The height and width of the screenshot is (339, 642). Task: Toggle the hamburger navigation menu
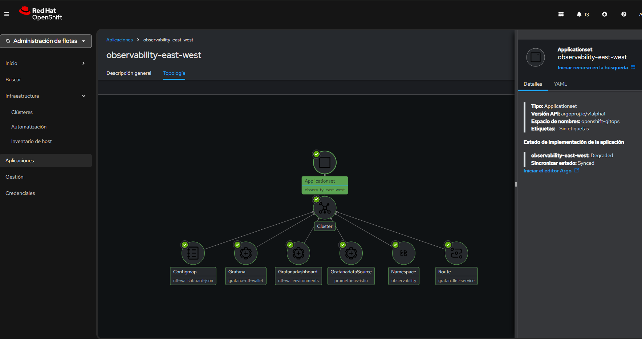coord(7,14)
